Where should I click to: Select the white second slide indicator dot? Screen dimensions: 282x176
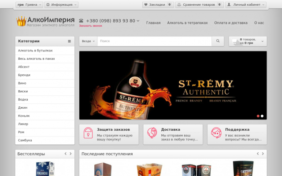click(262, 116)
